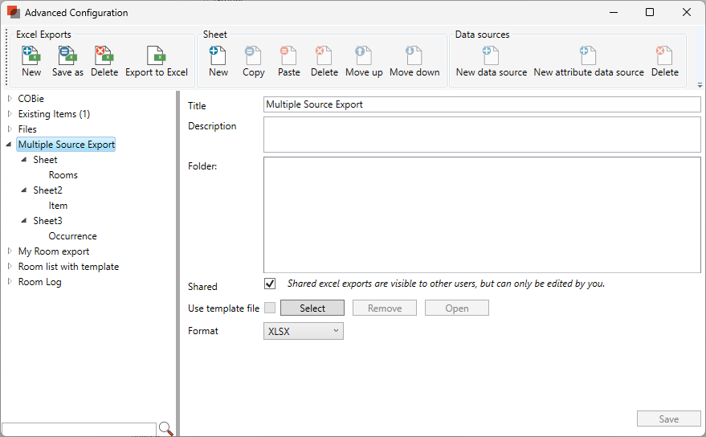Add a New sheet from the Sheet group
The image size is (706, 437).
pyautogui.click(x=218, y=61)
